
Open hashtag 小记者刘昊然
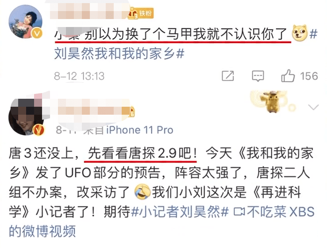[180, 212]
